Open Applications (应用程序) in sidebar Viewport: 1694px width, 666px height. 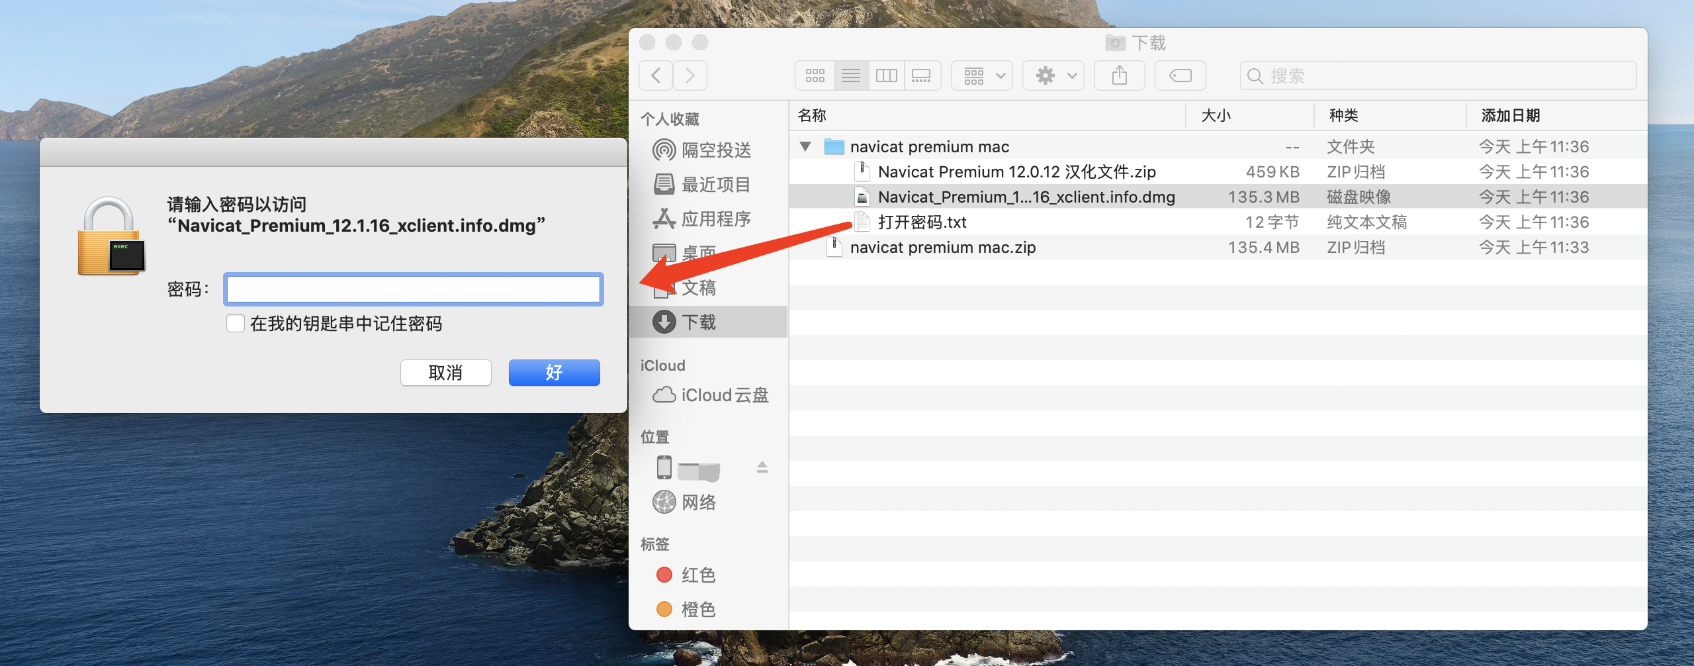pyautogui.click(x=708, y=219)
